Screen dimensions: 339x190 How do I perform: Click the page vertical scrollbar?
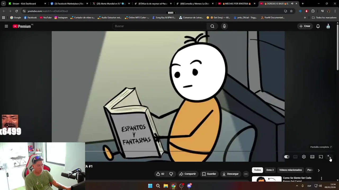pyautogui.click(x=338, y=47)
